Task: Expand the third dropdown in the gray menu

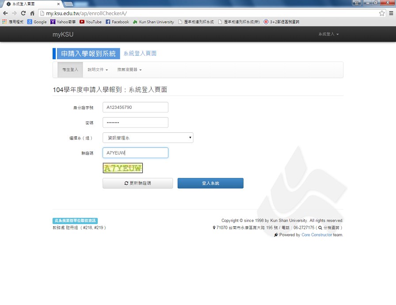Action: click(x=129, y=69)
